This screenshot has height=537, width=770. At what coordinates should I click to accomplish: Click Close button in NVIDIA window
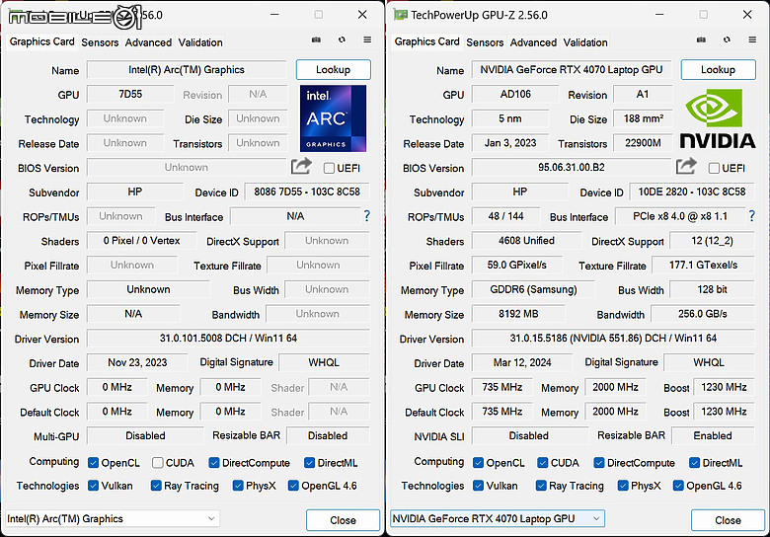pos(728,520)
